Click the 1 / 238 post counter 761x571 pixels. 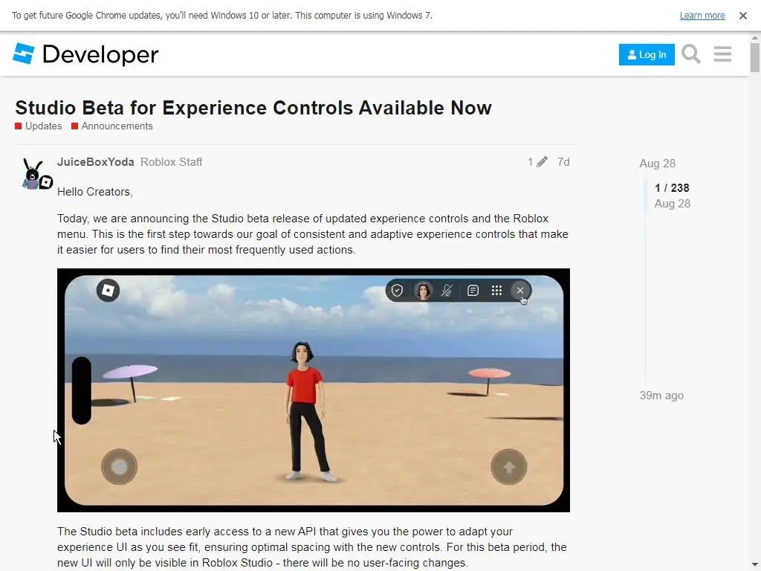(672, 188)
